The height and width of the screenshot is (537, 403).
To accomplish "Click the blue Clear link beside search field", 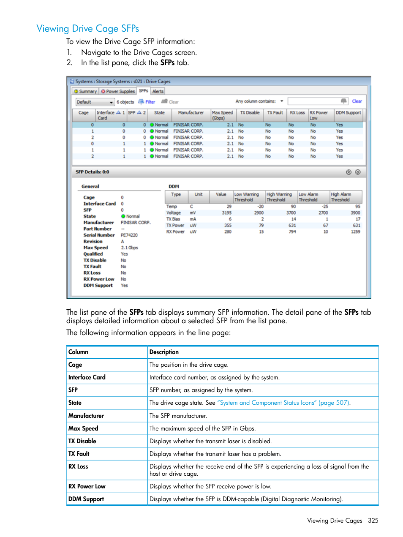I will (357, 101).
